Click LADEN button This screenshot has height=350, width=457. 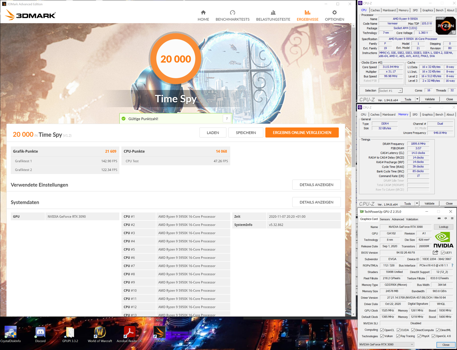pos(213,133)
